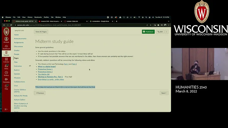Open Modules in the course navigation
228x128 pixels.
tap(17, 78)
